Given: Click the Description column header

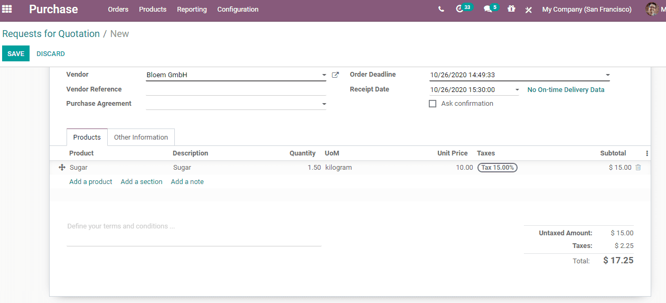Looking at the screenshot, I should [x=191, y=153].
